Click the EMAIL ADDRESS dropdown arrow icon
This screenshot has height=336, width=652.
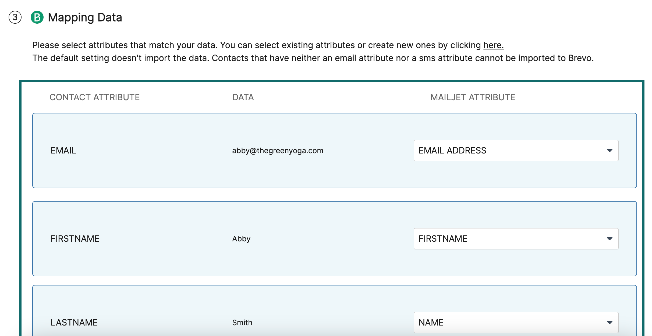pos(610,151)
